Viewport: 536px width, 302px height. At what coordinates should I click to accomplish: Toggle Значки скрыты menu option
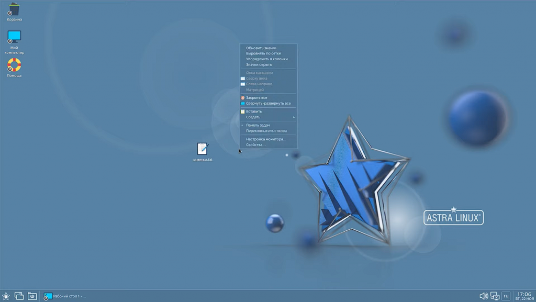pos(269,64)
